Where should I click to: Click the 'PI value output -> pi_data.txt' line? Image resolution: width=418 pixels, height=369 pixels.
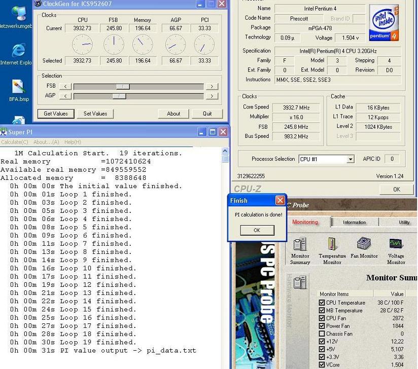click(x=103, y=351)
